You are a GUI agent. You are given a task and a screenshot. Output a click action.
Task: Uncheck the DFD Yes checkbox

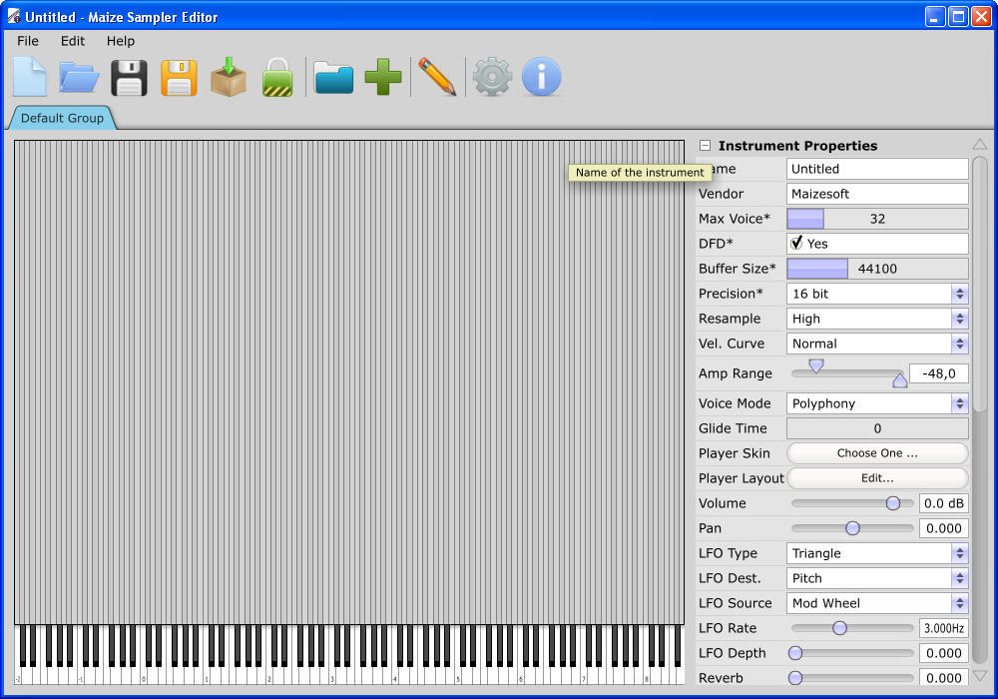coord(795,243)
